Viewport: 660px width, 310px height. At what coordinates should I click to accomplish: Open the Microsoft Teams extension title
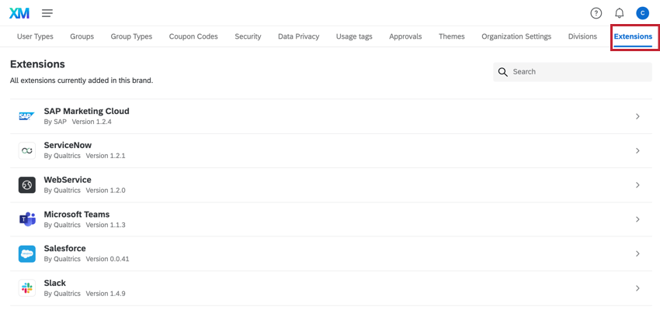tap(77, 214)
